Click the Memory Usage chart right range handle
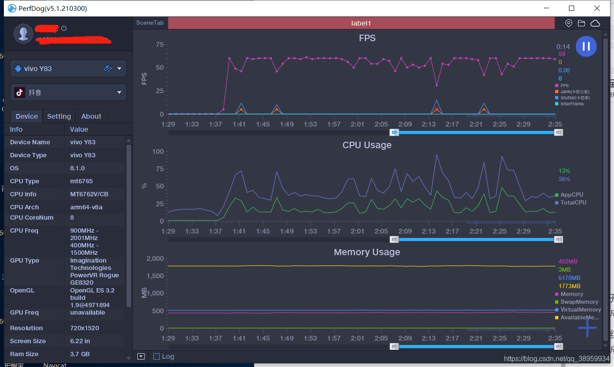This screenshot has width=614, height=367. (x=559, y=346)
